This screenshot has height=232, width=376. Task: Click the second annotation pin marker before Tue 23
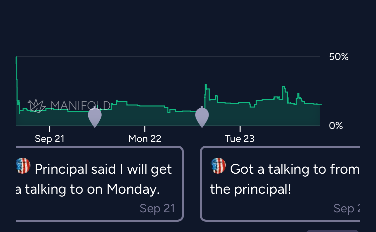pos(202,117)
